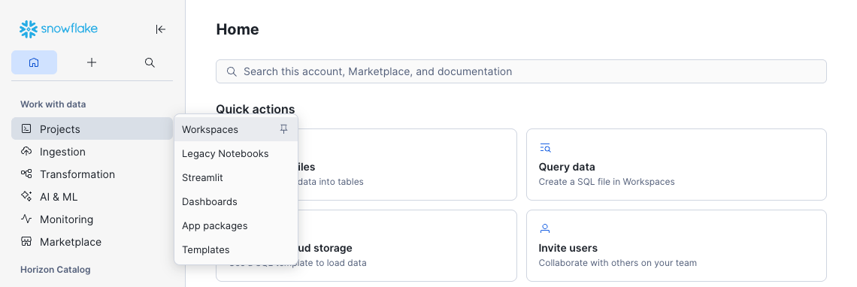Click the Work with data section label
Image resolution: width=857 pixels, height=287 pixels.
pos(53,104)
